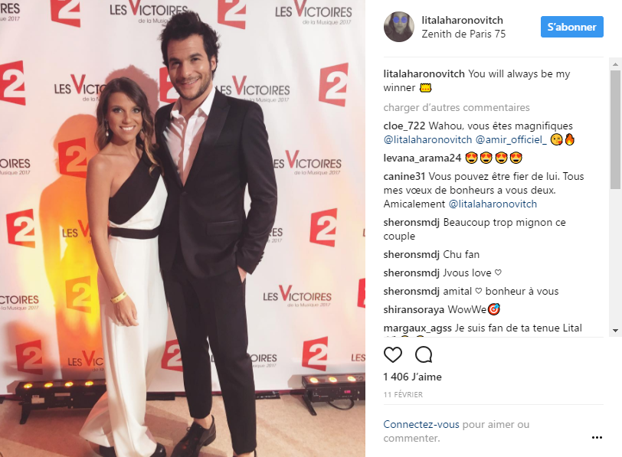Show who liked via 1 406 J'aime
This screenshot has width=622, height=457.
[412, 377]
